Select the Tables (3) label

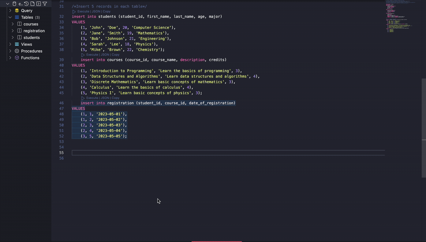[30, 17]
